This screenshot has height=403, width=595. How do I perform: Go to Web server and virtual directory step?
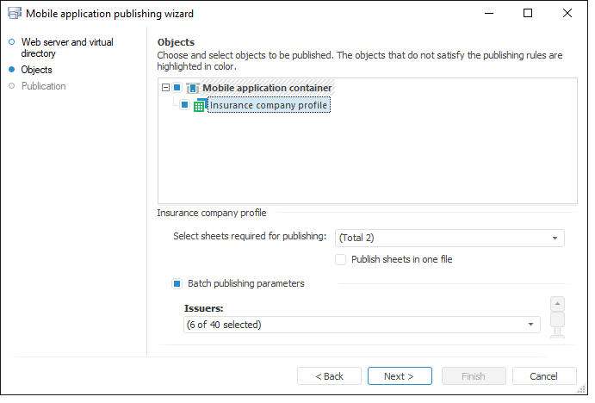pyautogui.click(x=66, y=47)
